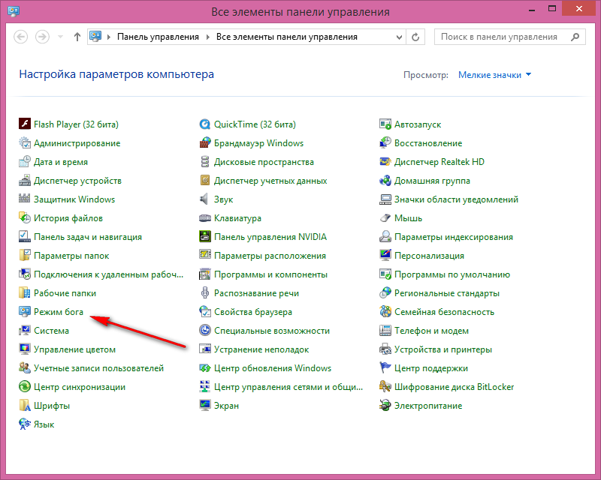Click the Fonts (Шрифты) icon
The width and height of the screenshot is (601, 480).
point(25,405)
